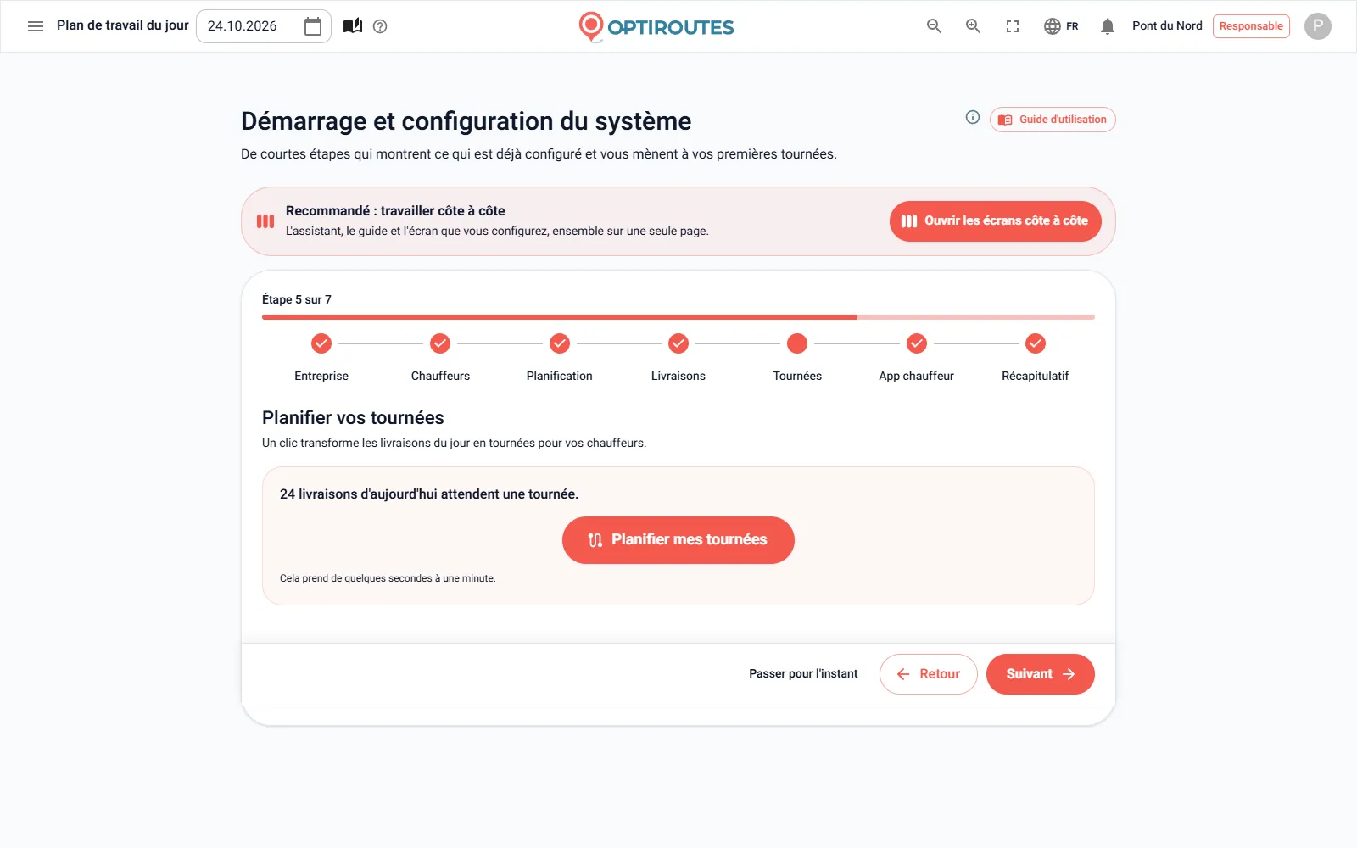The image size is (1357, 848).
Task: Open Guide d'utilisation
Action: 1053,120
